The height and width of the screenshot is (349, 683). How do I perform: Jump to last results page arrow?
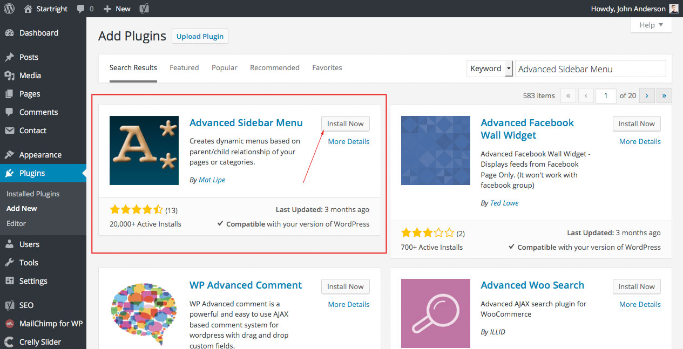(664, 95)
